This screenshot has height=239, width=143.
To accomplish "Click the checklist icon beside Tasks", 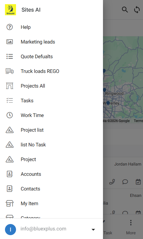I will (10, 101).
